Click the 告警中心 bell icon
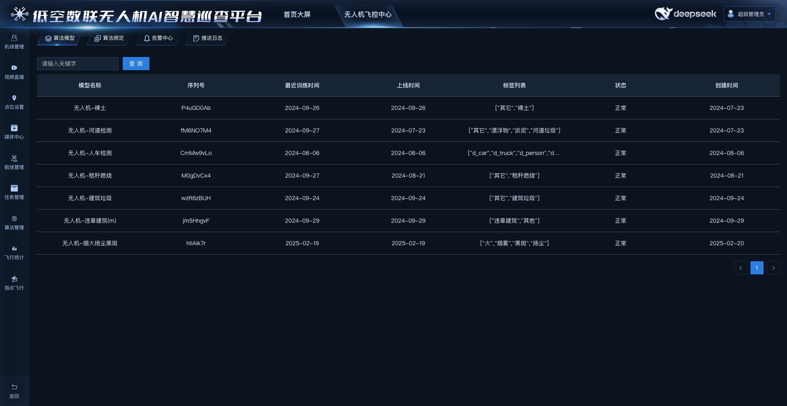 (147, 38)
